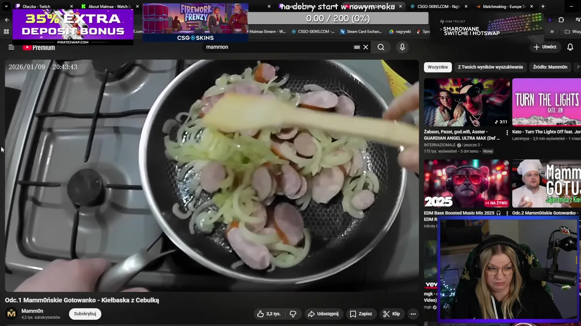Open options menu for Żabson GUARDIAN ANGEL video
The height and width of the screenshot is (326, 581).
click(x=507, y=133)
